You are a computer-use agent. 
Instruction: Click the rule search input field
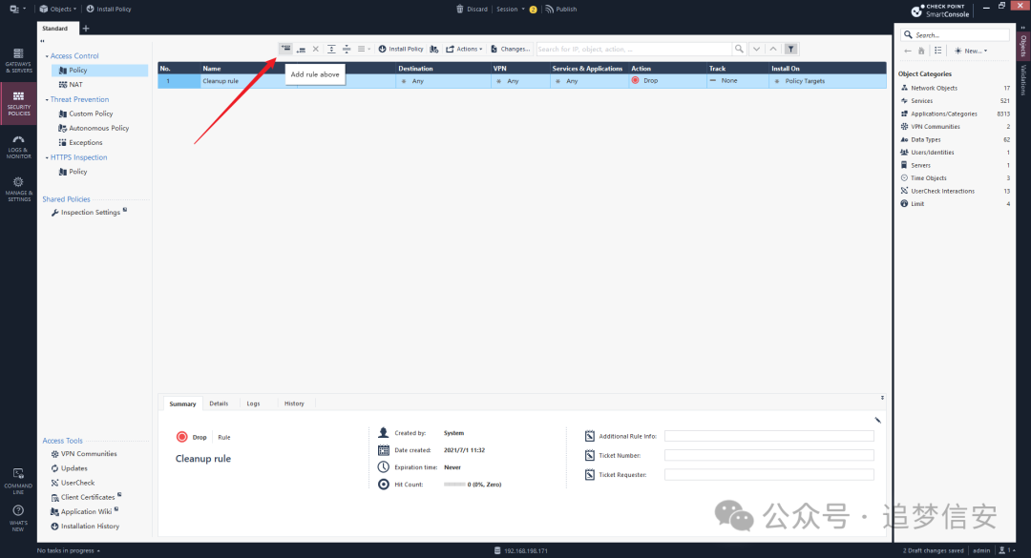(634, 50)
